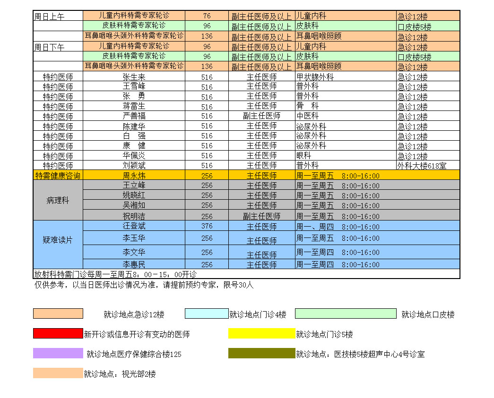Click the red 新开诊 legend swatch
The width and height of the screenshot is (494, 398).
(x=58, y=333)
